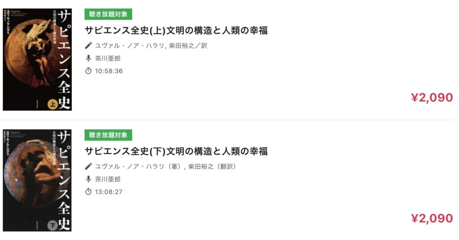Click the microphone narrator icon for 上 volume
Image resolution: width=459 pixels, height=240 pixels.
coord(88,58)
